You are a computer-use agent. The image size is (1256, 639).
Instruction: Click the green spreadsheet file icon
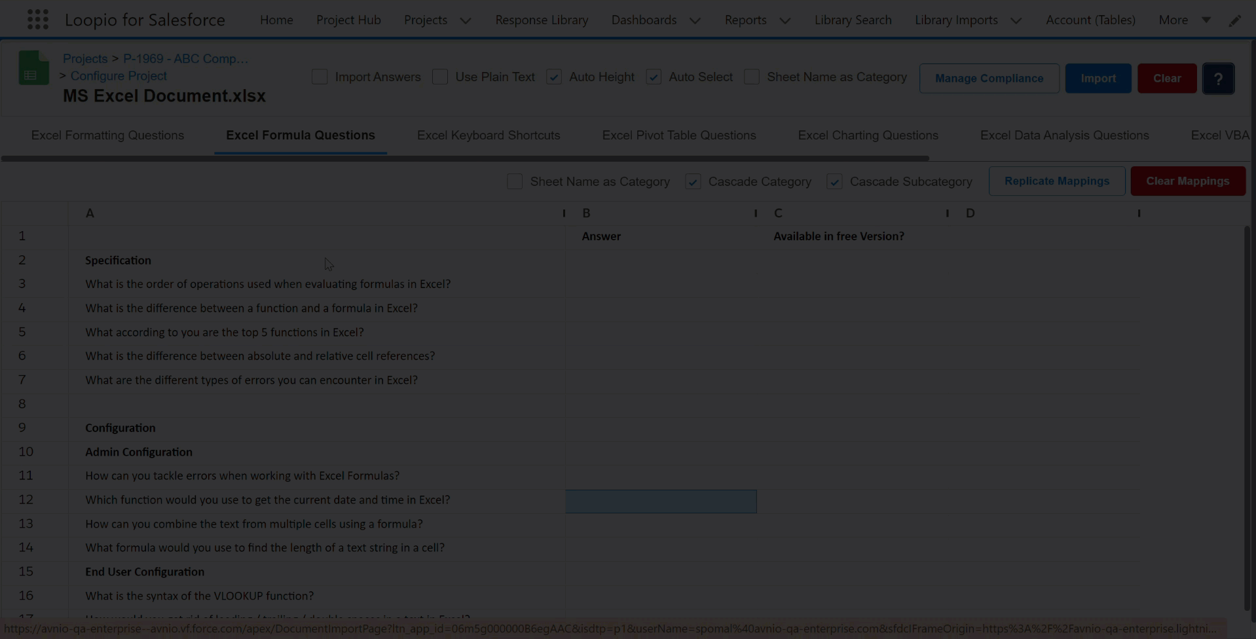pos(34,68)
